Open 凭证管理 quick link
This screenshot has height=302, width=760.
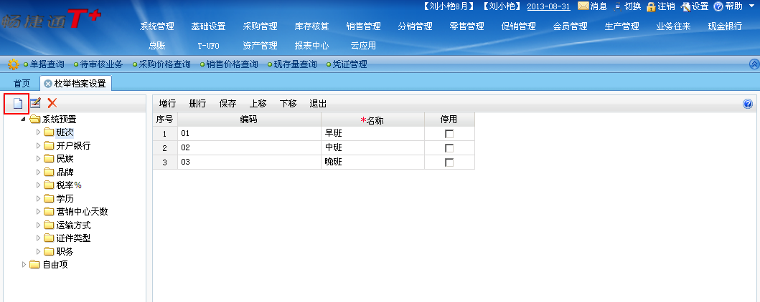(x=349, y=64)
